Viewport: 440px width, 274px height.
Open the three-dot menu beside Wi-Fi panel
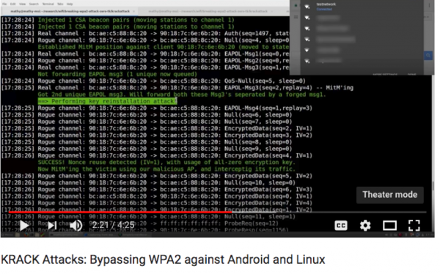(x=429, y=6)
